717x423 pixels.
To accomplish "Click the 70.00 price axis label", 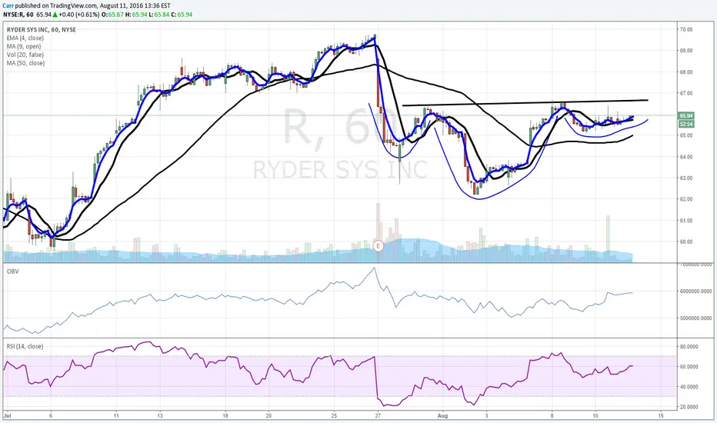I will pos(686,29).
